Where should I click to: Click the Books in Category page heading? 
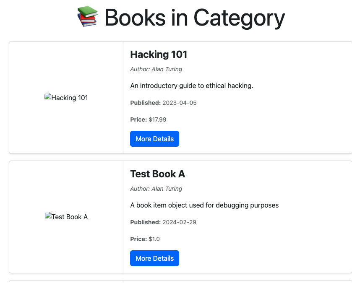(195, 18)
